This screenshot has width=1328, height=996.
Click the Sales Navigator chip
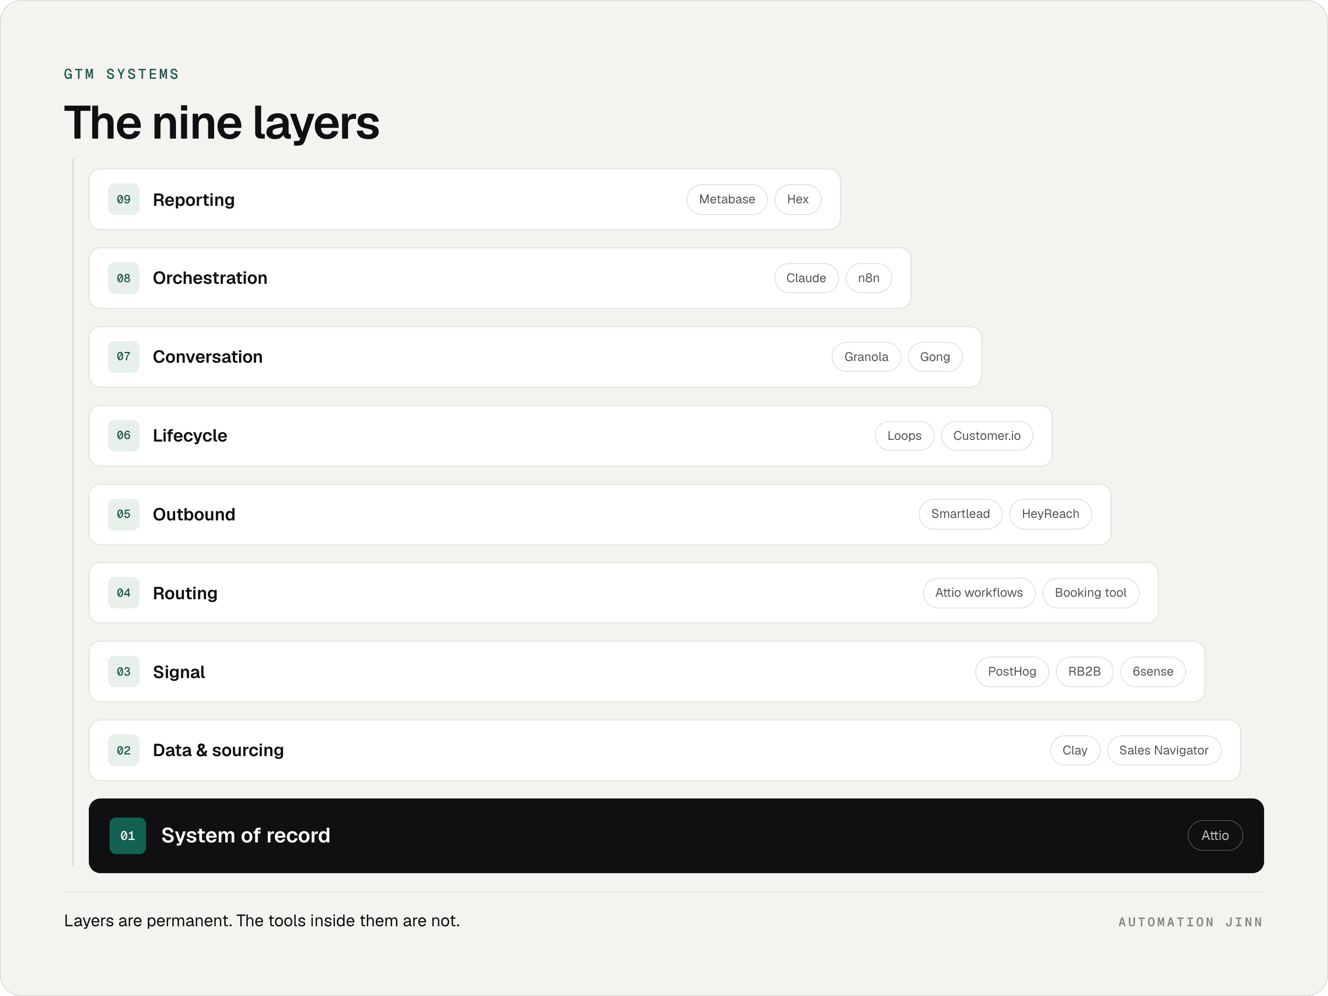click(1164, 750)
